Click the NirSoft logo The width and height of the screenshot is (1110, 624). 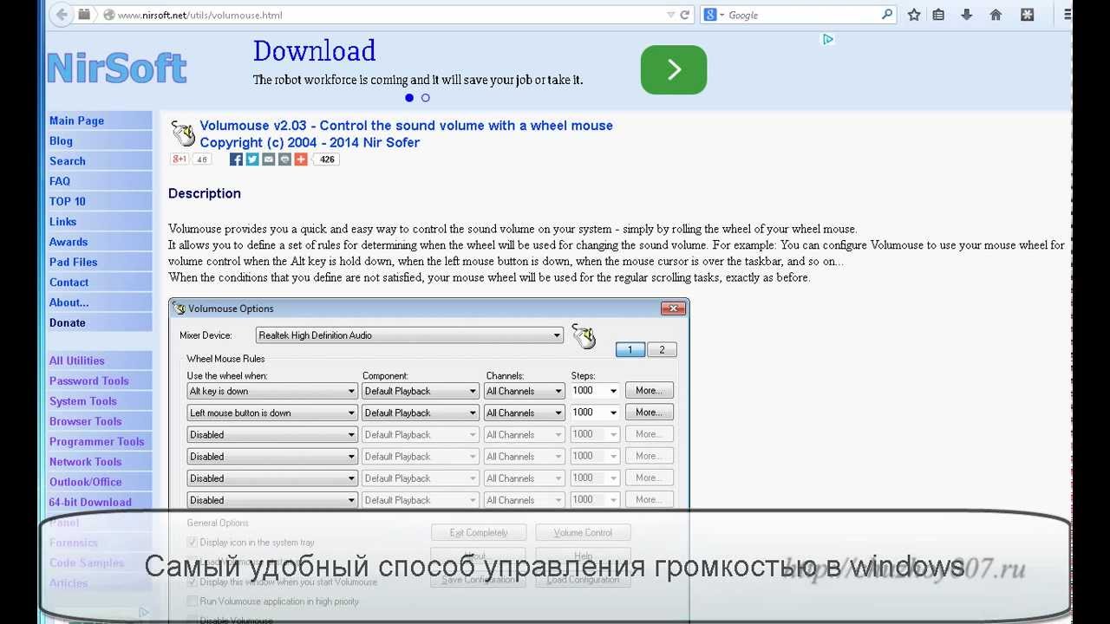tap(117, 68)
